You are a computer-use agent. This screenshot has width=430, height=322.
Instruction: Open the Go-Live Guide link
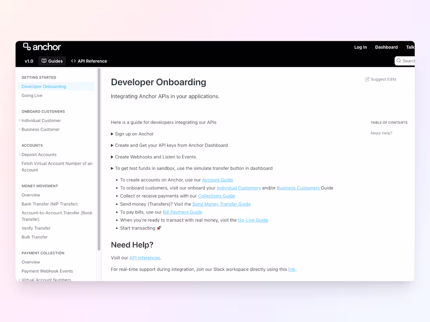(253, 220)
